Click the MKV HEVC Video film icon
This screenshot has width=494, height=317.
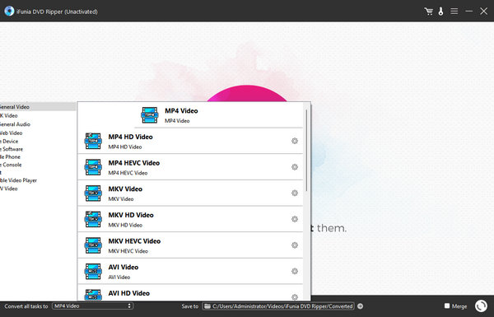pyautogui.click(x=93, y=245)
